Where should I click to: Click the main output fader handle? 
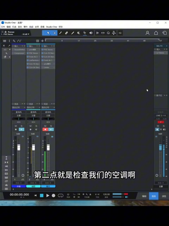click(x=161, y=148)
